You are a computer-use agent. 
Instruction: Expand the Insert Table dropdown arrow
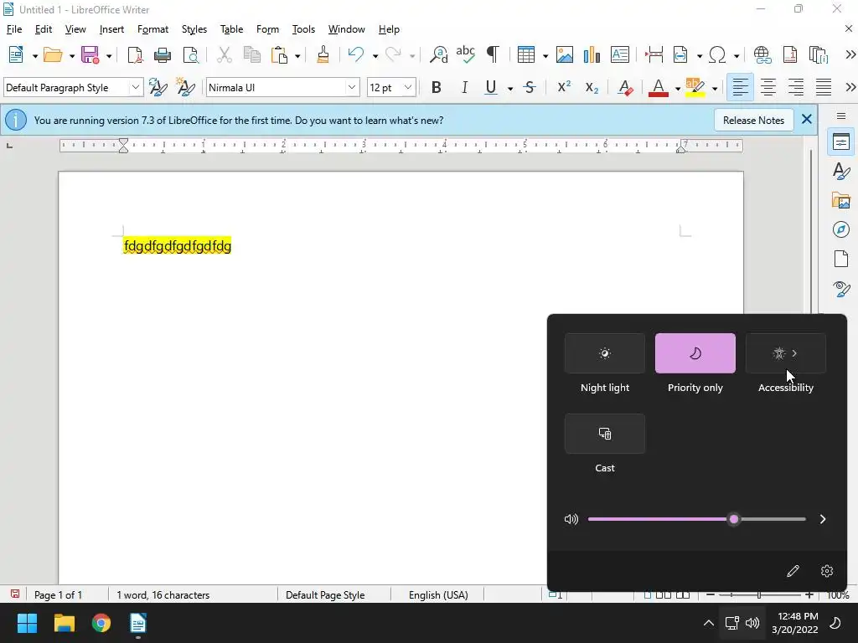[545, 55]
